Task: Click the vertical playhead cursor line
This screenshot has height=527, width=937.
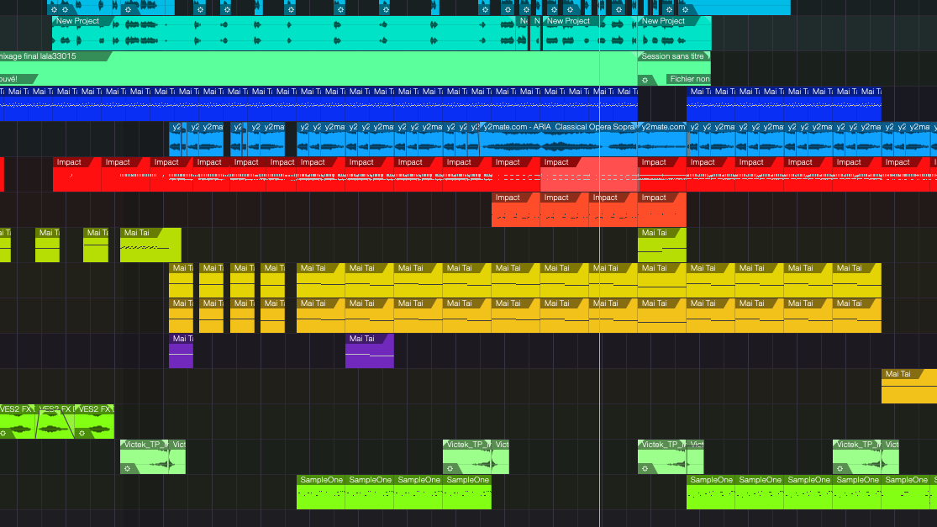Action: [599, 252]
